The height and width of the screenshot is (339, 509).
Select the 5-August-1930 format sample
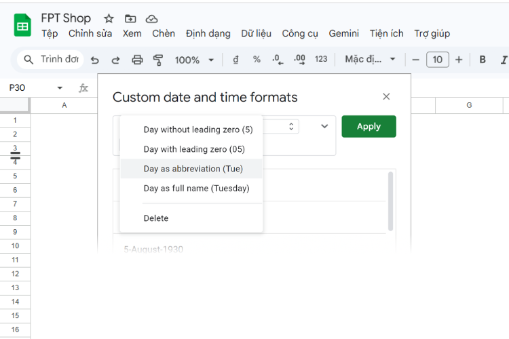click(x=153, y=250)
